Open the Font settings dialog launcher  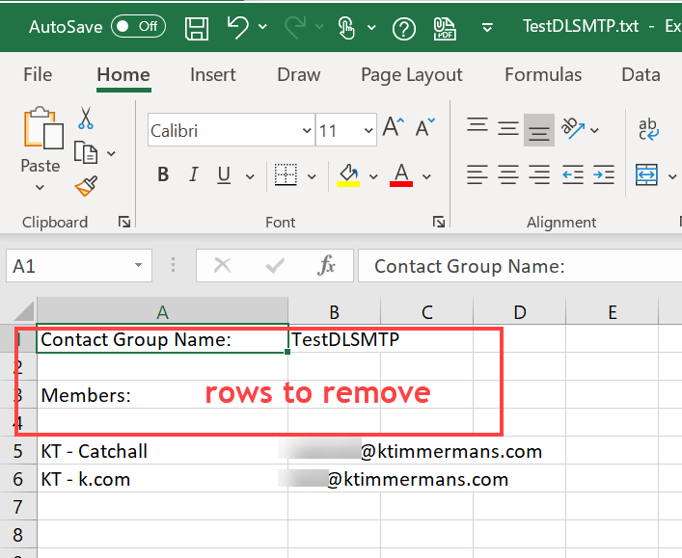pyautogui.click(x=439, y=222)
